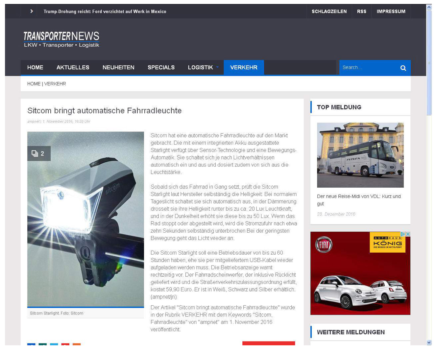This screenshot has height=350, width=436.
Task: Click the Autohaus König ad logo
Action: coord(387,243)
